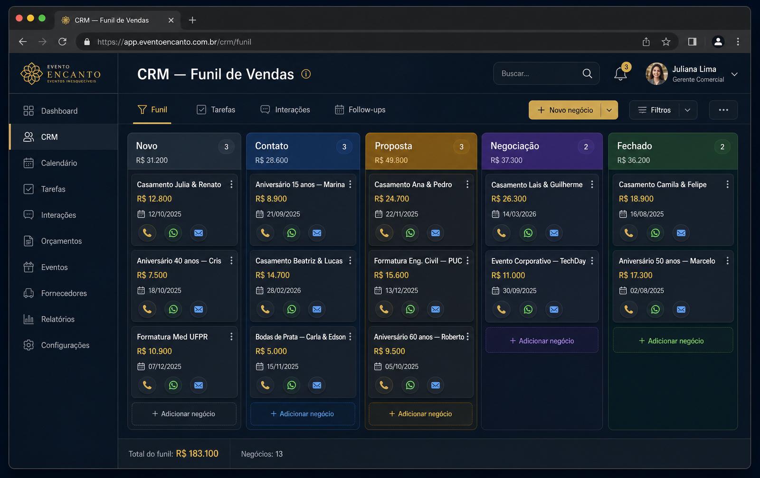Add a deal in the Negociação column

click(x=542, y=340)
